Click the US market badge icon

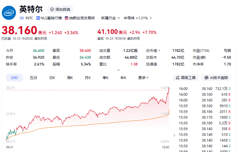click(21, 18)
